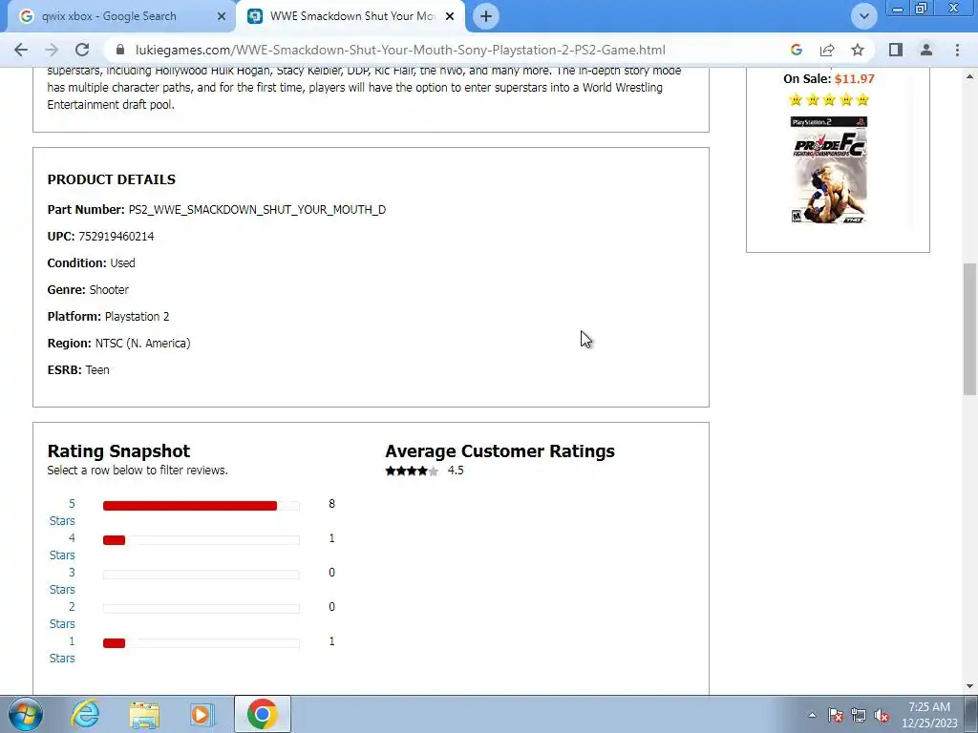
Task: Open Chrome's three-dot menu
Action: (957, 50)
